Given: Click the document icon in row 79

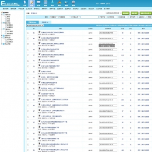Looking at the screenshot, I should pos(39,43).
